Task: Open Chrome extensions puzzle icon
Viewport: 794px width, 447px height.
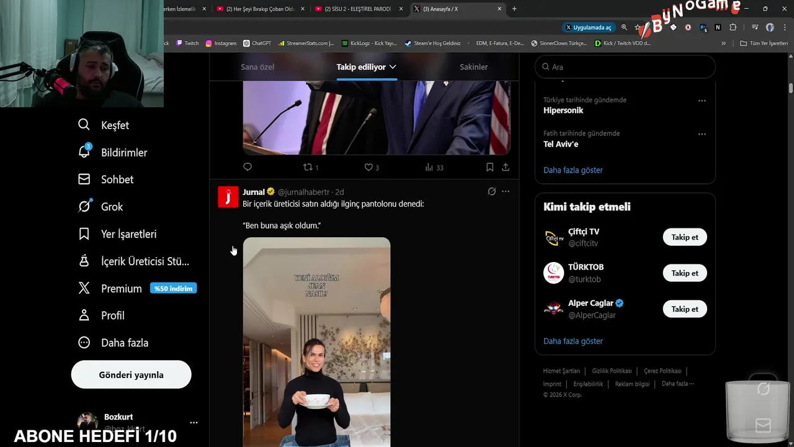Action: 733,27
